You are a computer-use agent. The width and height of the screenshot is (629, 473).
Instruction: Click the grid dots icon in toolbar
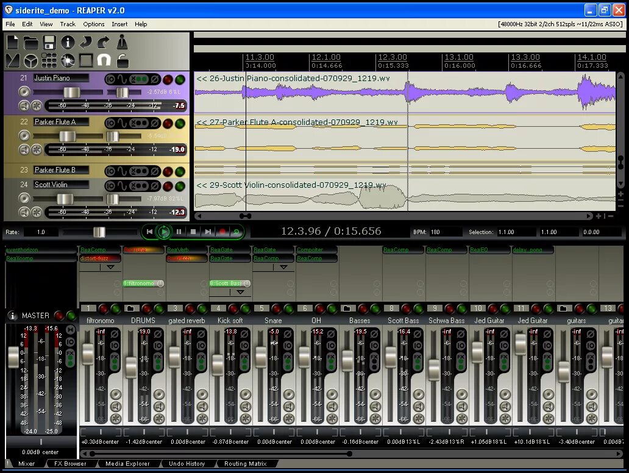(x=49, y=60)
